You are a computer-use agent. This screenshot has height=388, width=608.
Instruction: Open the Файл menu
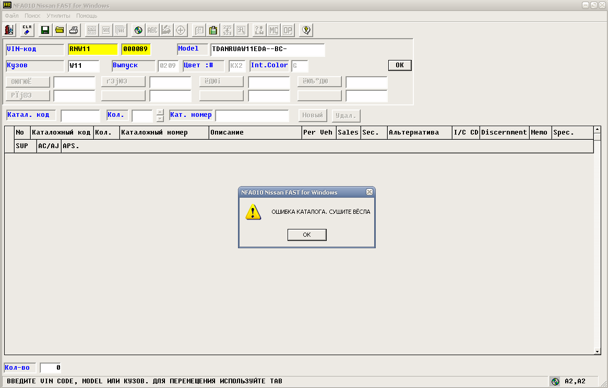[11, 16]
